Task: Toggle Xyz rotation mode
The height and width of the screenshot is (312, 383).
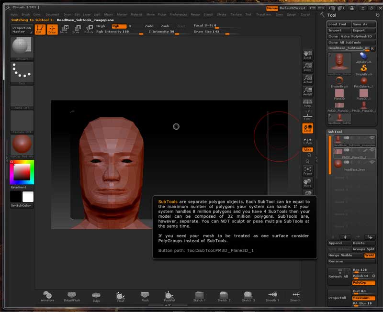Action: coord(307,149)
